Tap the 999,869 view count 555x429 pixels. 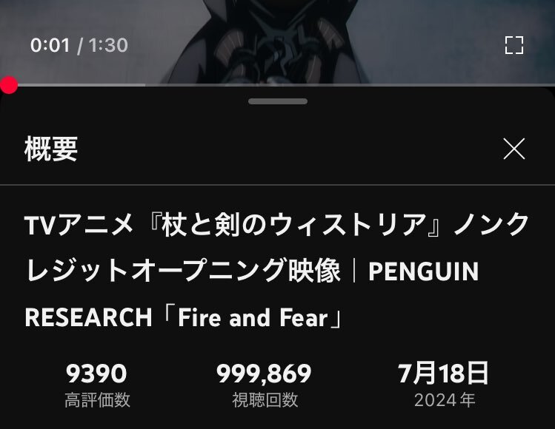(264, 374)
